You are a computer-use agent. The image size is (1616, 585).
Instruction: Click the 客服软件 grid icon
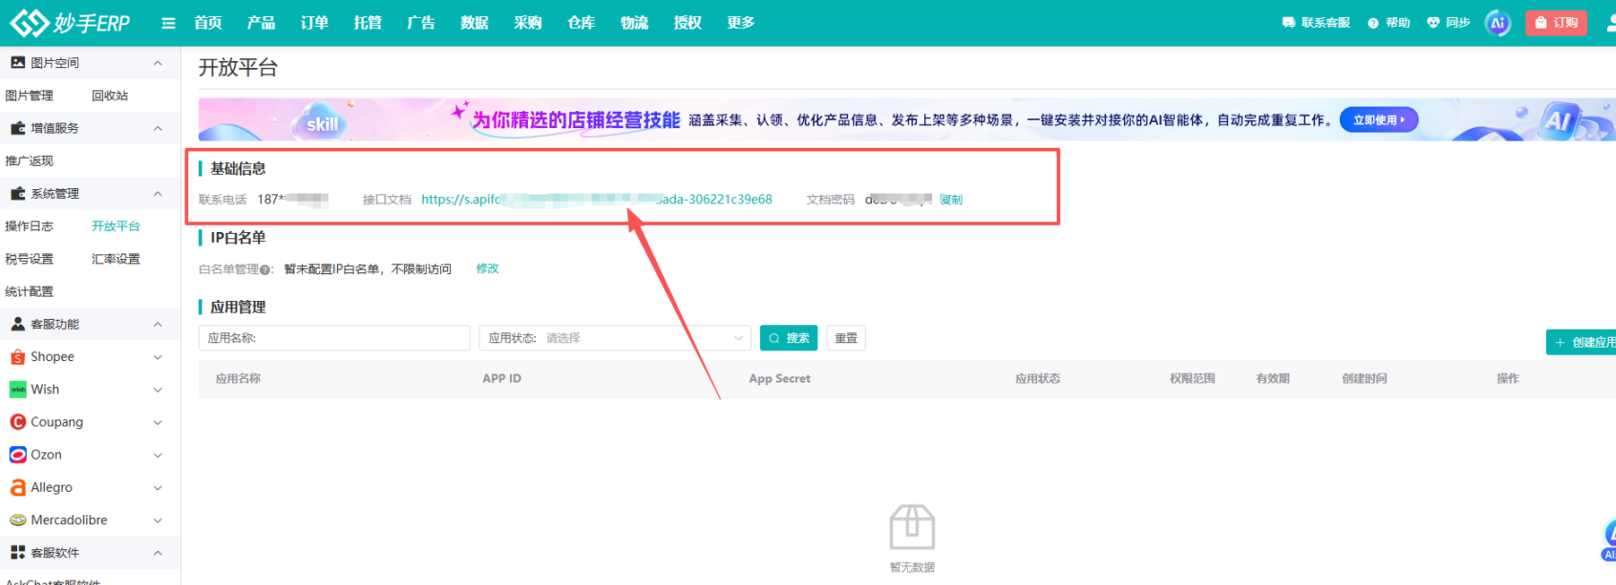point(18,553)
